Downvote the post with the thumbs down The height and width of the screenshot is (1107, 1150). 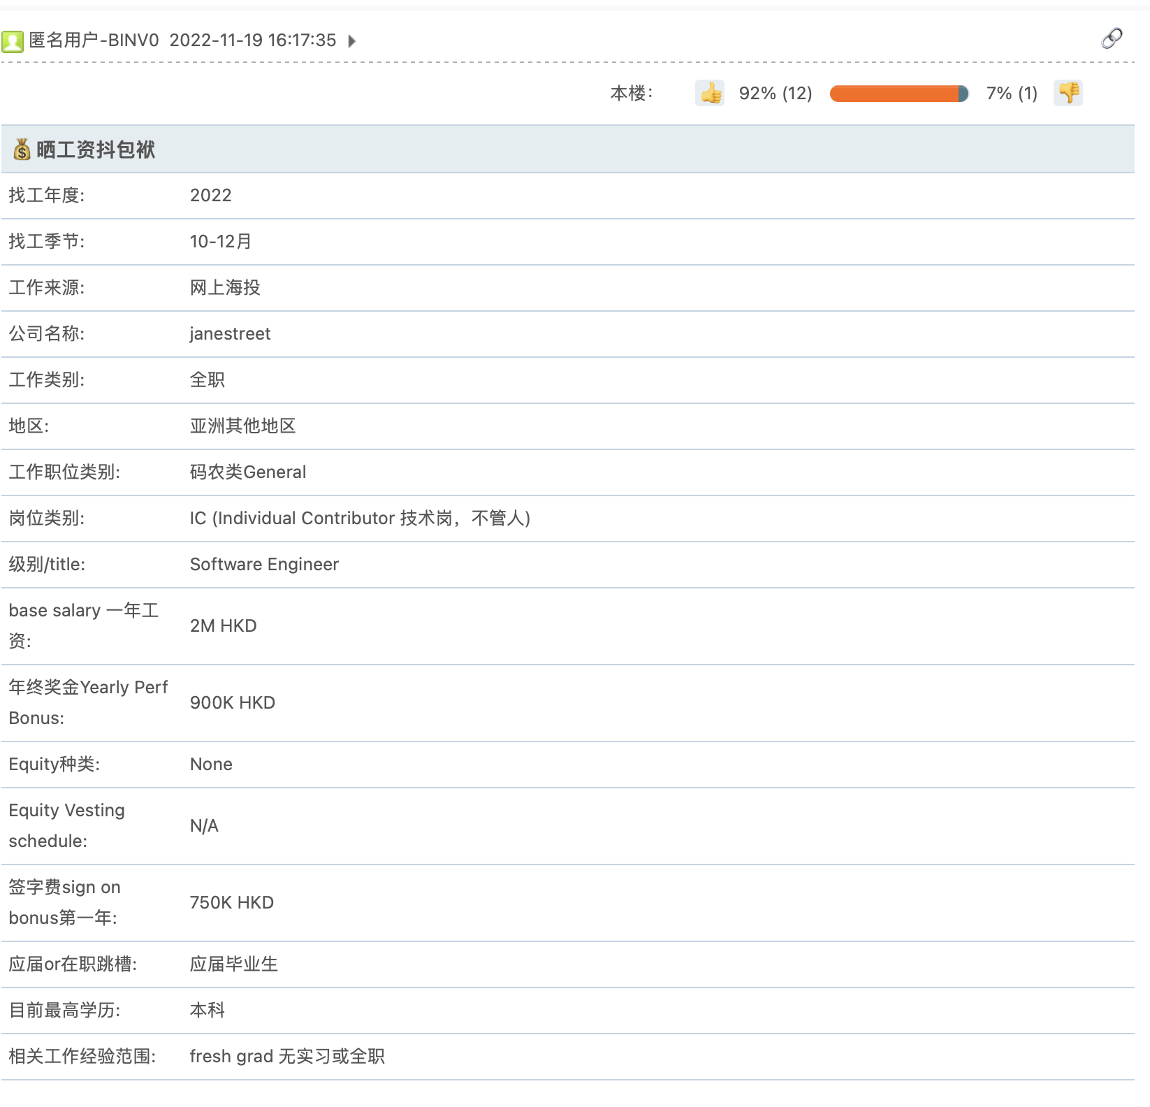point(1068,93)
